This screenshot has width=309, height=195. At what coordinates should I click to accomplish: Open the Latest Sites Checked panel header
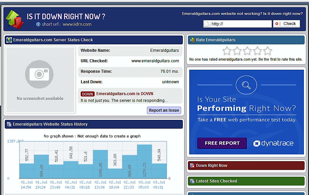pos(246,181)
